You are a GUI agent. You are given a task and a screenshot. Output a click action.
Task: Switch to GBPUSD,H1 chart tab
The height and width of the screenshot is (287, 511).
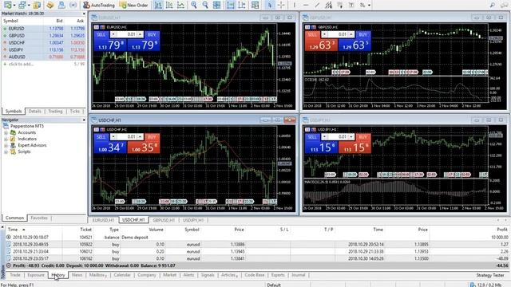(164, 220)
